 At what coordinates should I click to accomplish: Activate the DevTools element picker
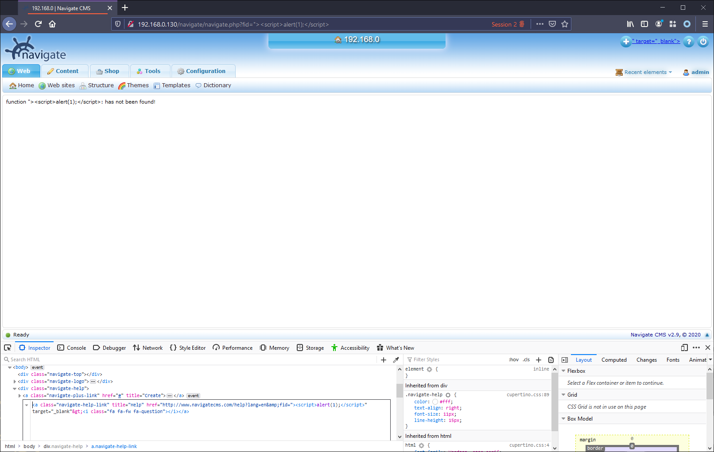click(x=8, y=348)
